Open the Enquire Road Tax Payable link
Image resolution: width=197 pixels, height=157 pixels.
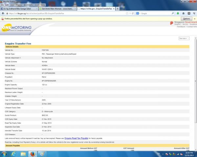(76, 138)
